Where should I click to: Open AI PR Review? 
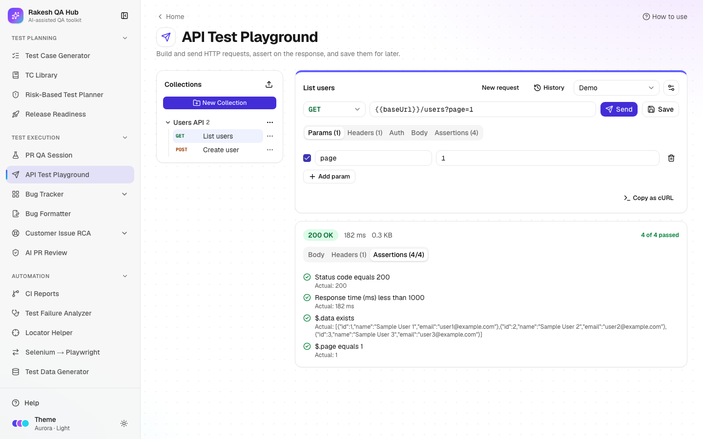(70, 253)
